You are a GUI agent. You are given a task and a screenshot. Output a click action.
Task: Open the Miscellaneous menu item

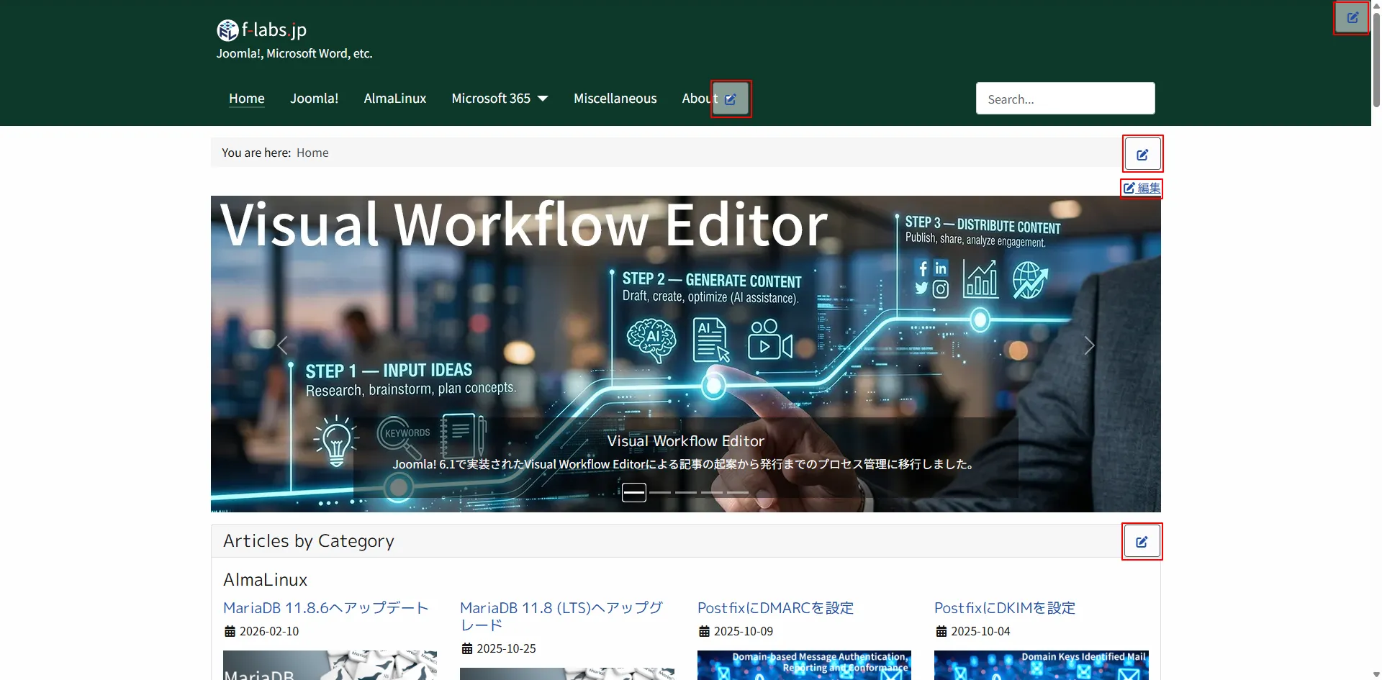pyautogui.click(x=615, y=99)
